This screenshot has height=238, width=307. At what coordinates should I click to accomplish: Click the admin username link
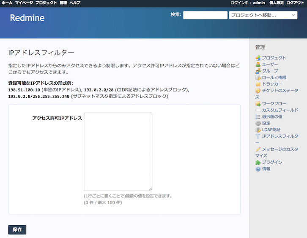(259, 3)
